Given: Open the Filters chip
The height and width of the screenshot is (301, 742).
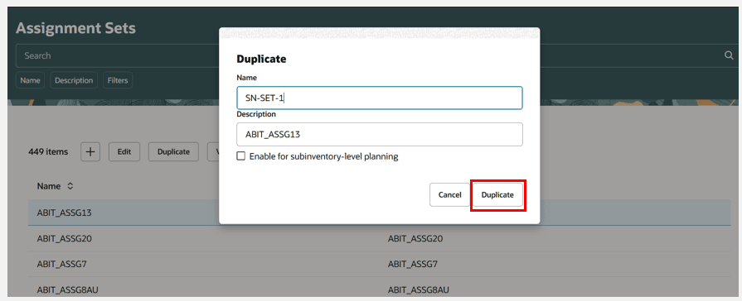Looking at the screenshot, I should [x=118, y=81].
